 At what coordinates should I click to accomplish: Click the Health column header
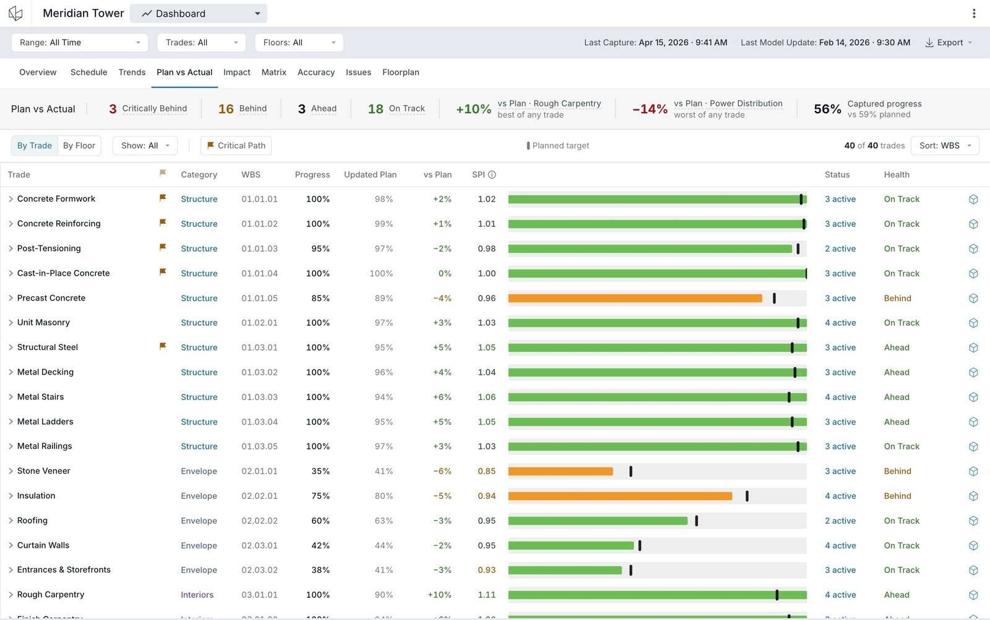point(897,175)
